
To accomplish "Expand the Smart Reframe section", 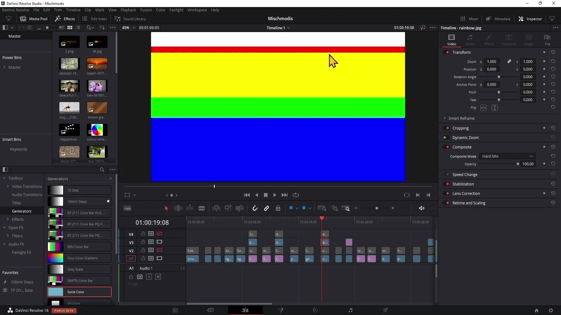I will 445,118.
